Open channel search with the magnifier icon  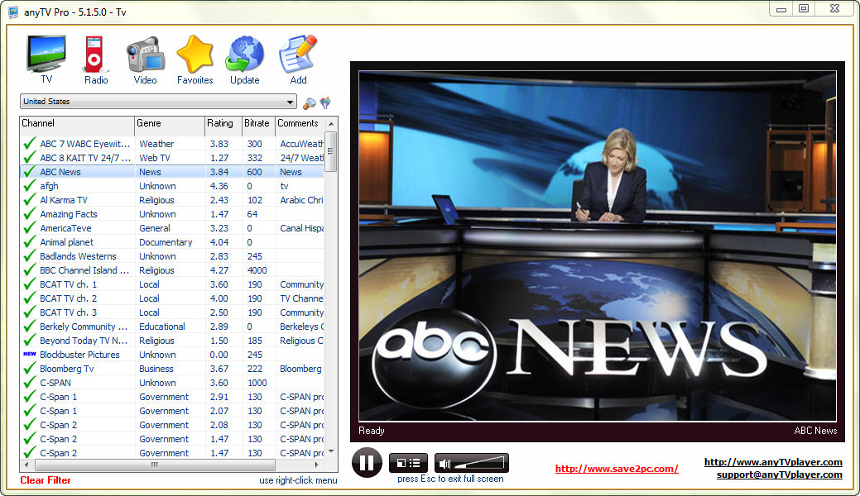coord(308,102)
